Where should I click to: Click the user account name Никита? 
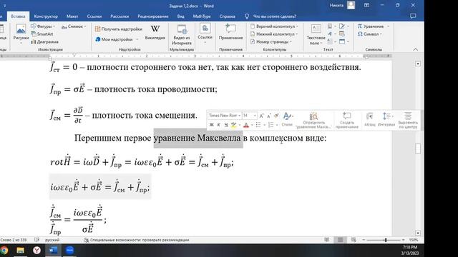(x=336, y=5)
